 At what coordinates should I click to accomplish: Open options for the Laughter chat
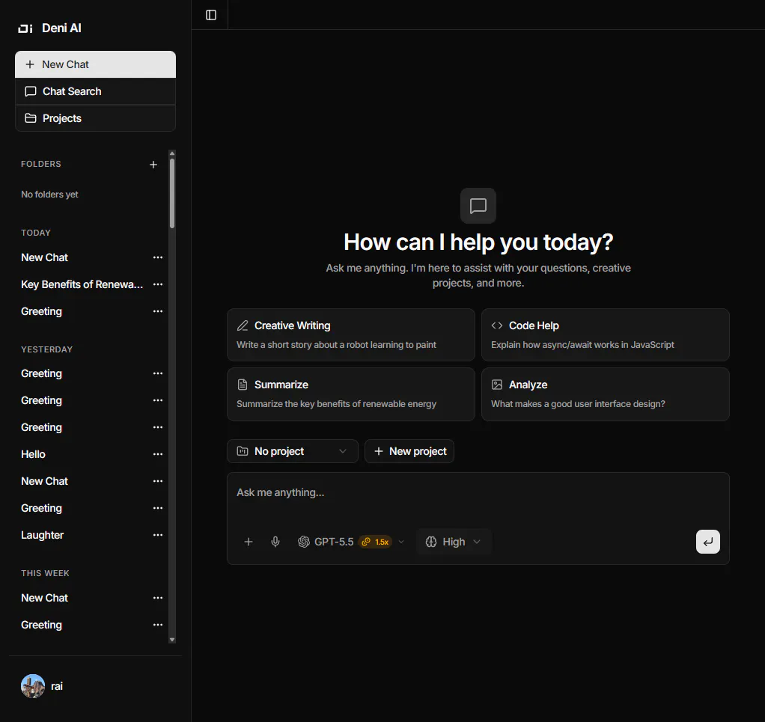(x=158, y=535)
